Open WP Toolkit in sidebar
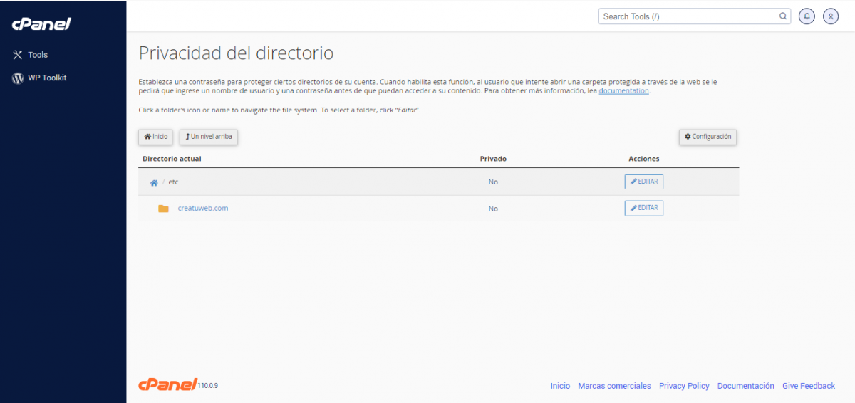 coord(46,78)
